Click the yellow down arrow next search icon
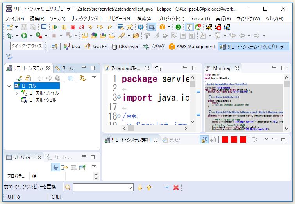This screenshot has height=204, width=295. click(x=139, y=188)
